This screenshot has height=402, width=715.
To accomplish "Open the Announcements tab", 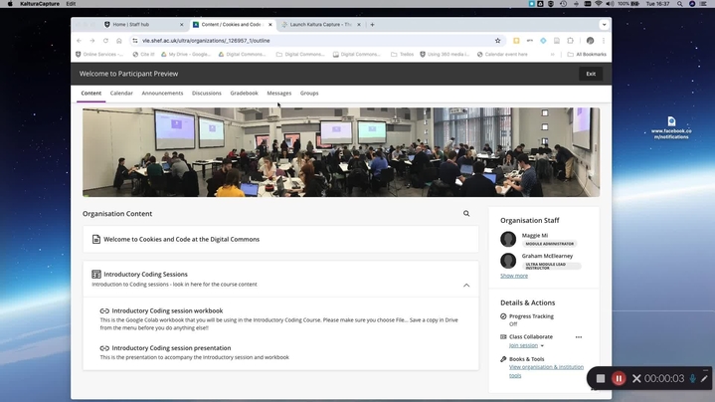I will point(162,94).
